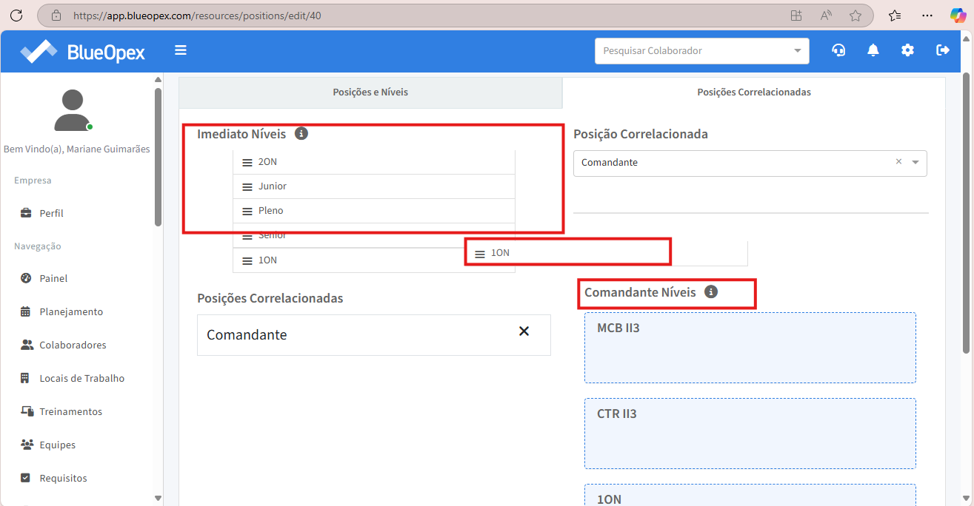
Task: Remove Comandante from Posições Correlacionadas
Action: [524, 331]
